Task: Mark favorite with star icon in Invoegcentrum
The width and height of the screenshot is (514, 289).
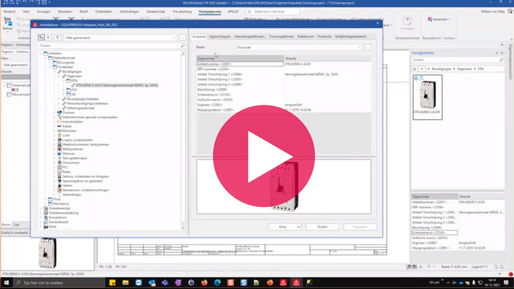Action: (x=416, y=78)
